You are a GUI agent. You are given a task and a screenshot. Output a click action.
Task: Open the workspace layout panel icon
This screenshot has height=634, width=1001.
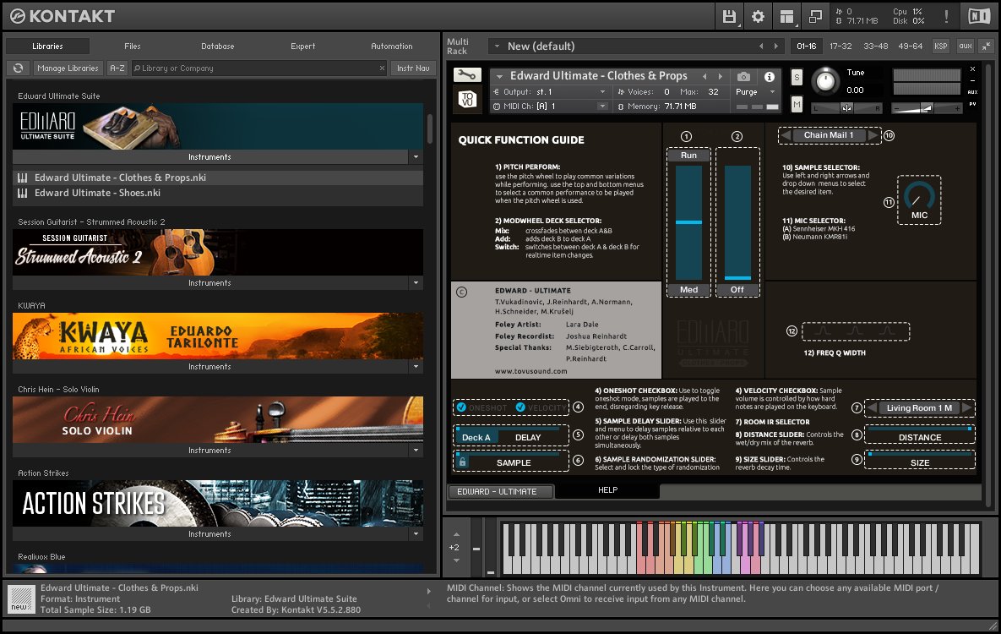click(x=786, y=16)
